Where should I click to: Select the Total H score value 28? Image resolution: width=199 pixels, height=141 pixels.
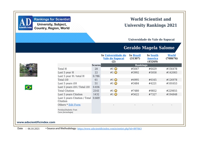[96, 69]
